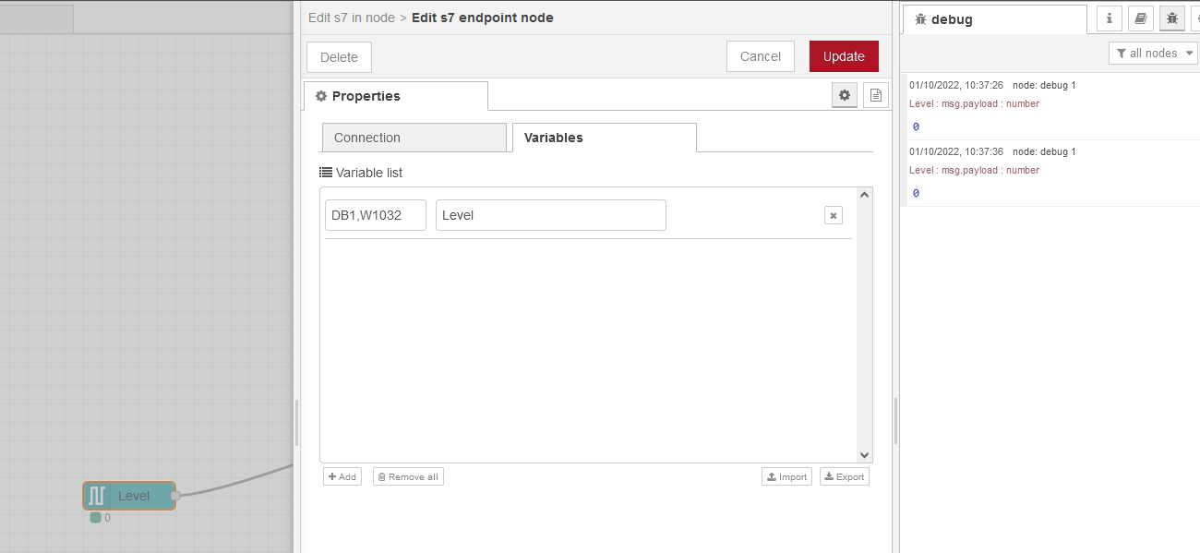Remove the Level variable row with x
This screenshot has width=1200, height=553.
pos(833,215)
